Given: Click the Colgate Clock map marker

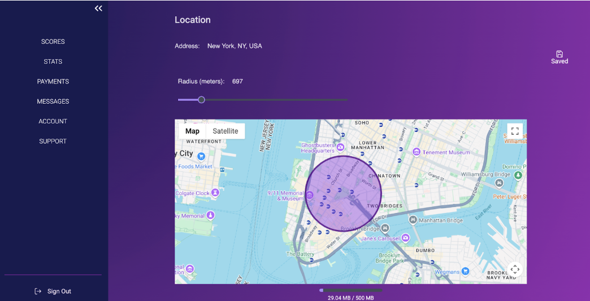Looking at the screenshot, I should click(x=215, y=193).
